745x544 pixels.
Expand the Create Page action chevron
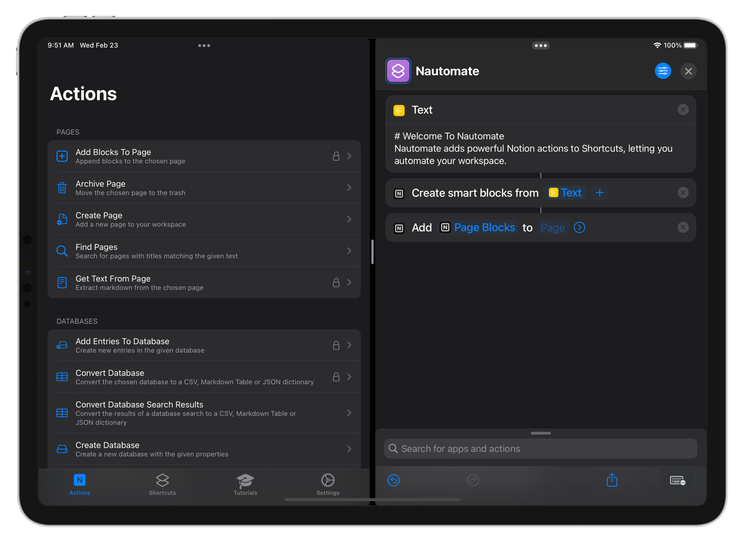(349, 219)
